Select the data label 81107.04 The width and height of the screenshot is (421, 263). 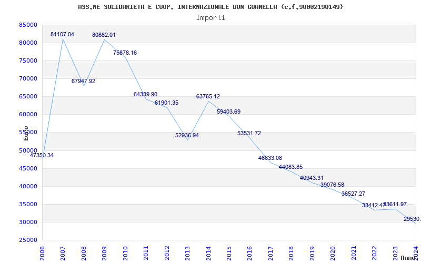click(62, 34)
